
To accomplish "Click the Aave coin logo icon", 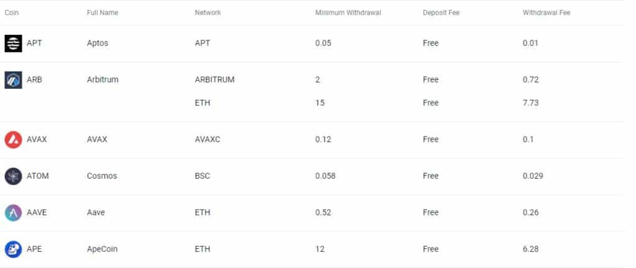I will point(13,213).
